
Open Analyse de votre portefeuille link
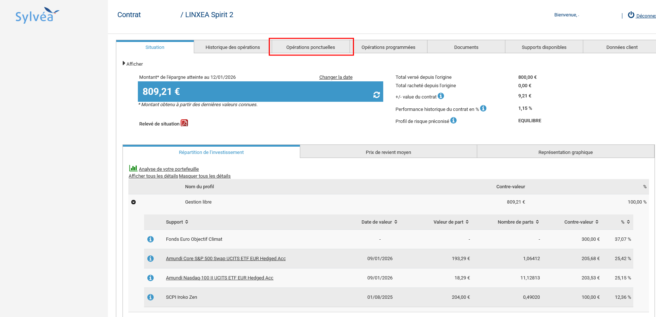coord(169,169)
